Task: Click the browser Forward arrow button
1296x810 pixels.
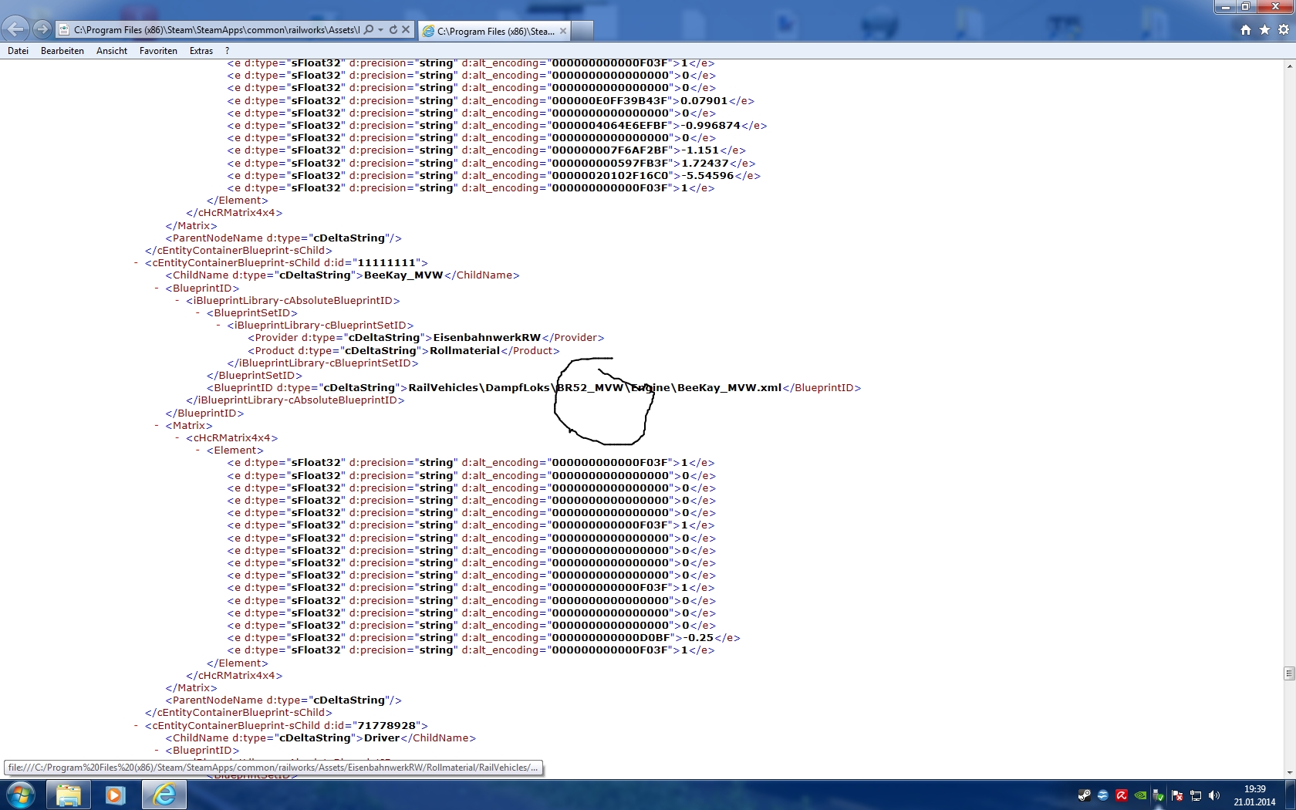Action: (x=42, y=29)
